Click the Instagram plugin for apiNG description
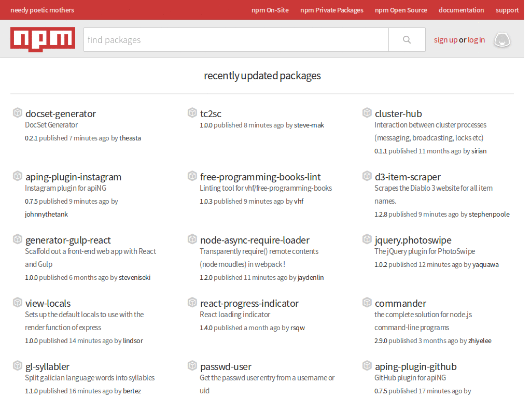Image resolution: width=531 pixels, height=398 pixels. click(65, 188)
